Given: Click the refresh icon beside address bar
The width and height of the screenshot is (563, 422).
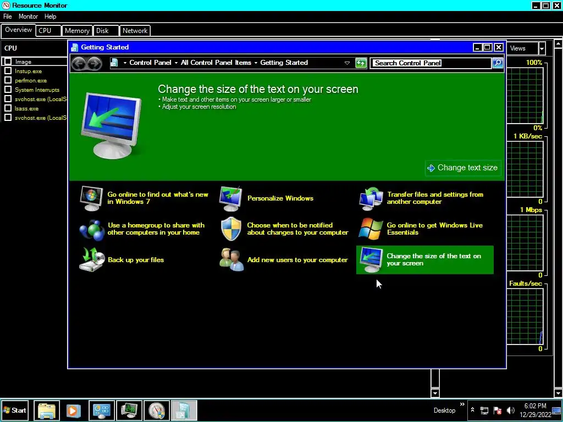Looking at the screenshot, I should 361,63.
